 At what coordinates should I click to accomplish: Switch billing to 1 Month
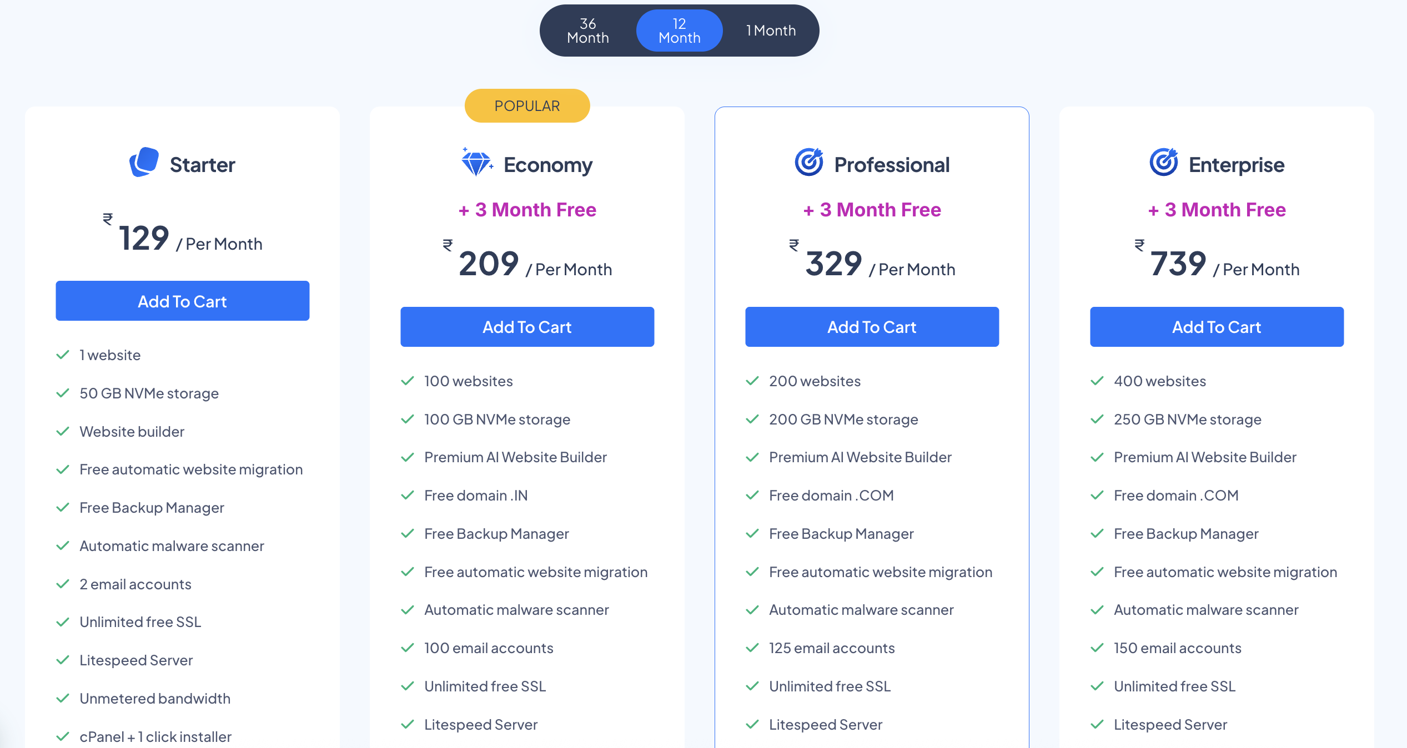[771, 31]
